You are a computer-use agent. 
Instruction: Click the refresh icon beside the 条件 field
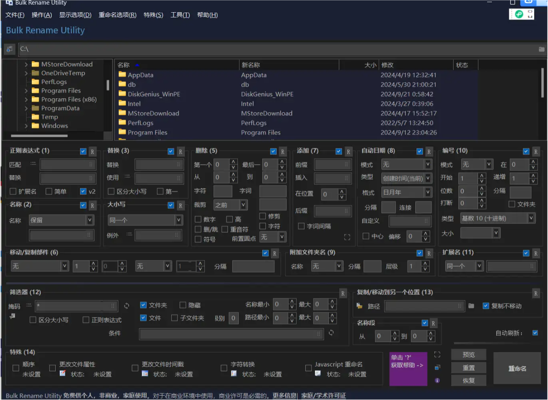click(331, 333)
